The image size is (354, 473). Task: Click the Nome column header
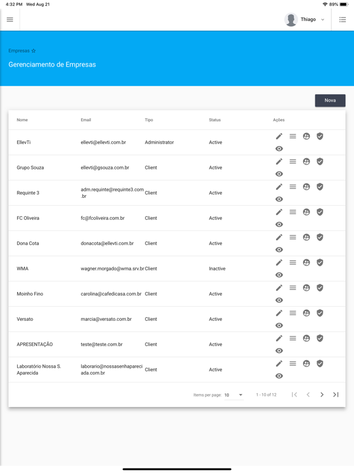tap(22, 120)
